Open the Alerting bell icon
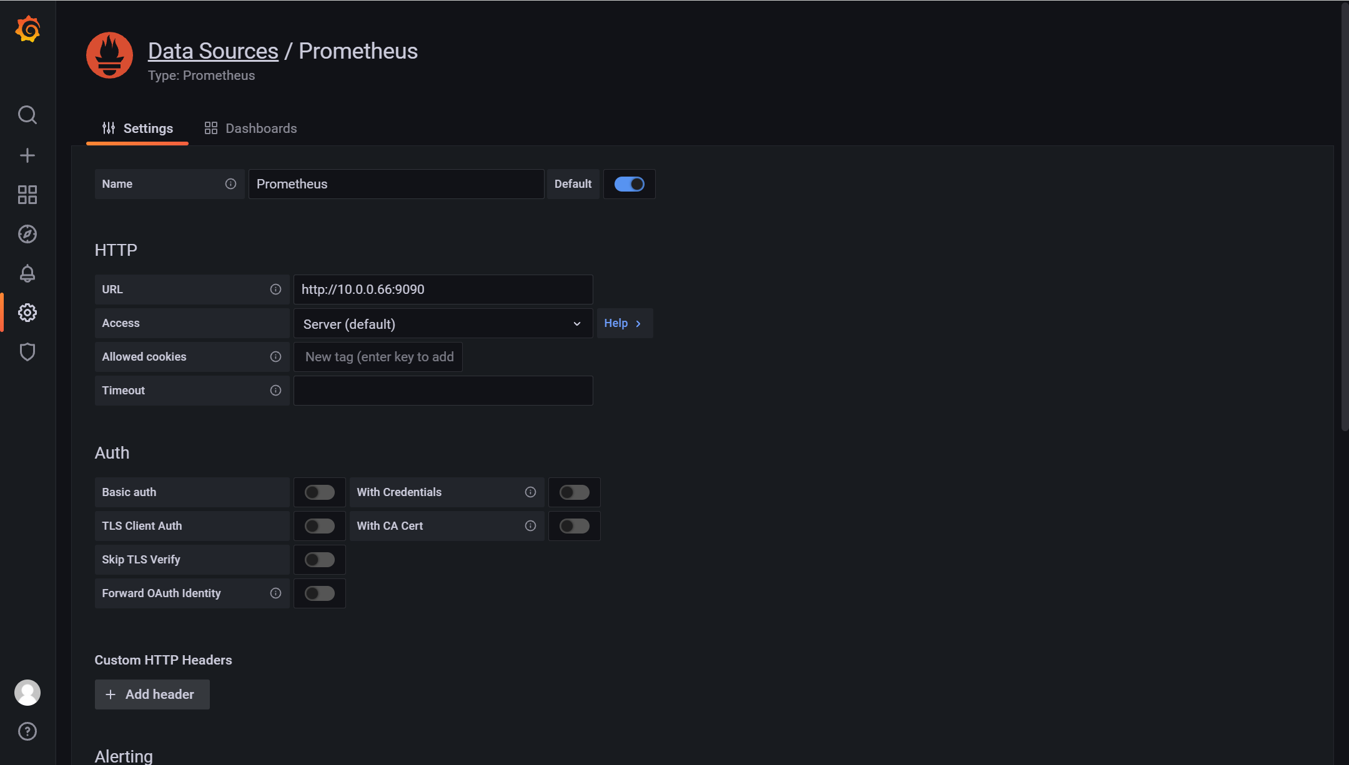This screenshot has width=1349, height=765. pos(27,273)
